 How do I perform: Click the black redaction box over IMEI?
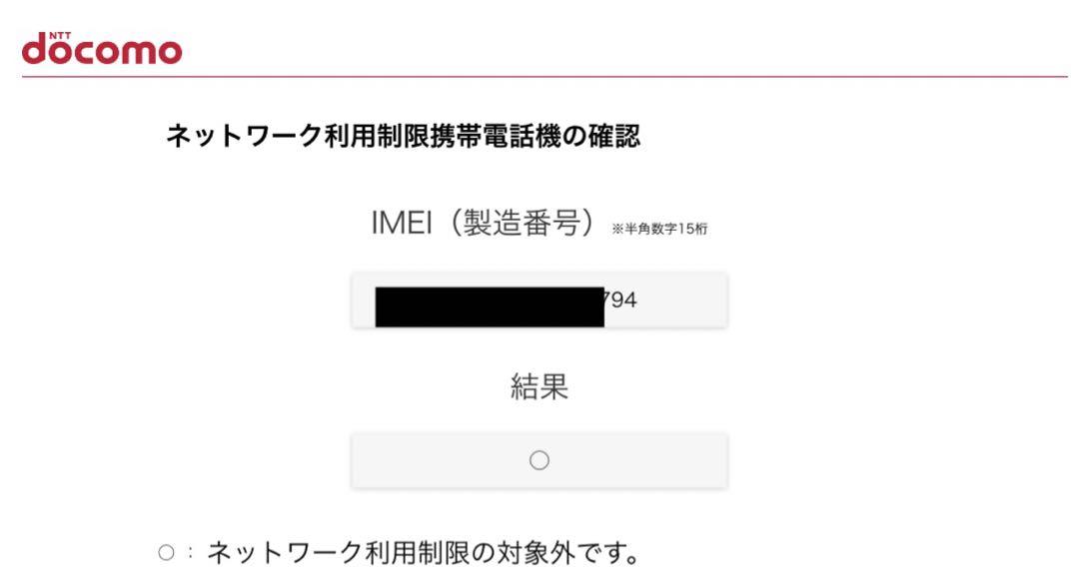[490, 306]
